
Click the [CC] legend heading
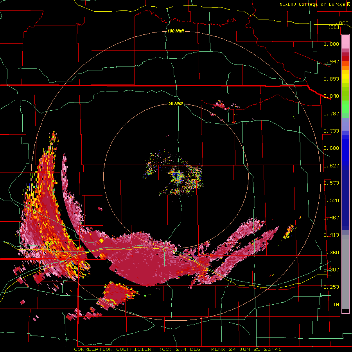pyautogui.click(x=334, y=27)
